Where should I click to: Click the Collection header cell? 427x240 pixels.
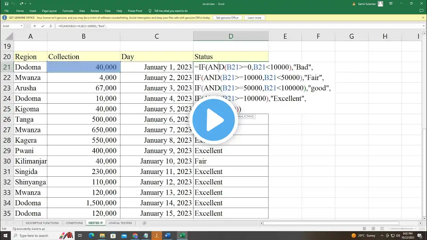tap(83, 57)
